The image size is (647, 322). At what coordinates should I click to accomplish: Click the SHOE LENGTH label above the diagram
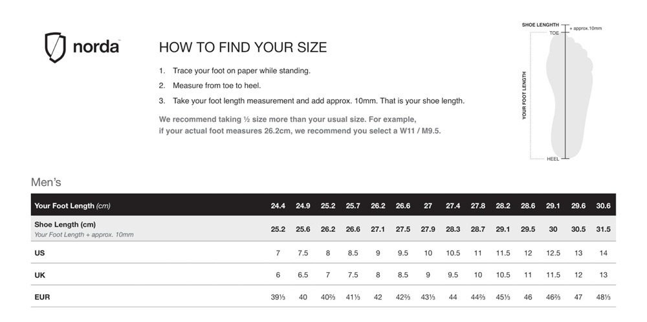click(x=540, y=25)
